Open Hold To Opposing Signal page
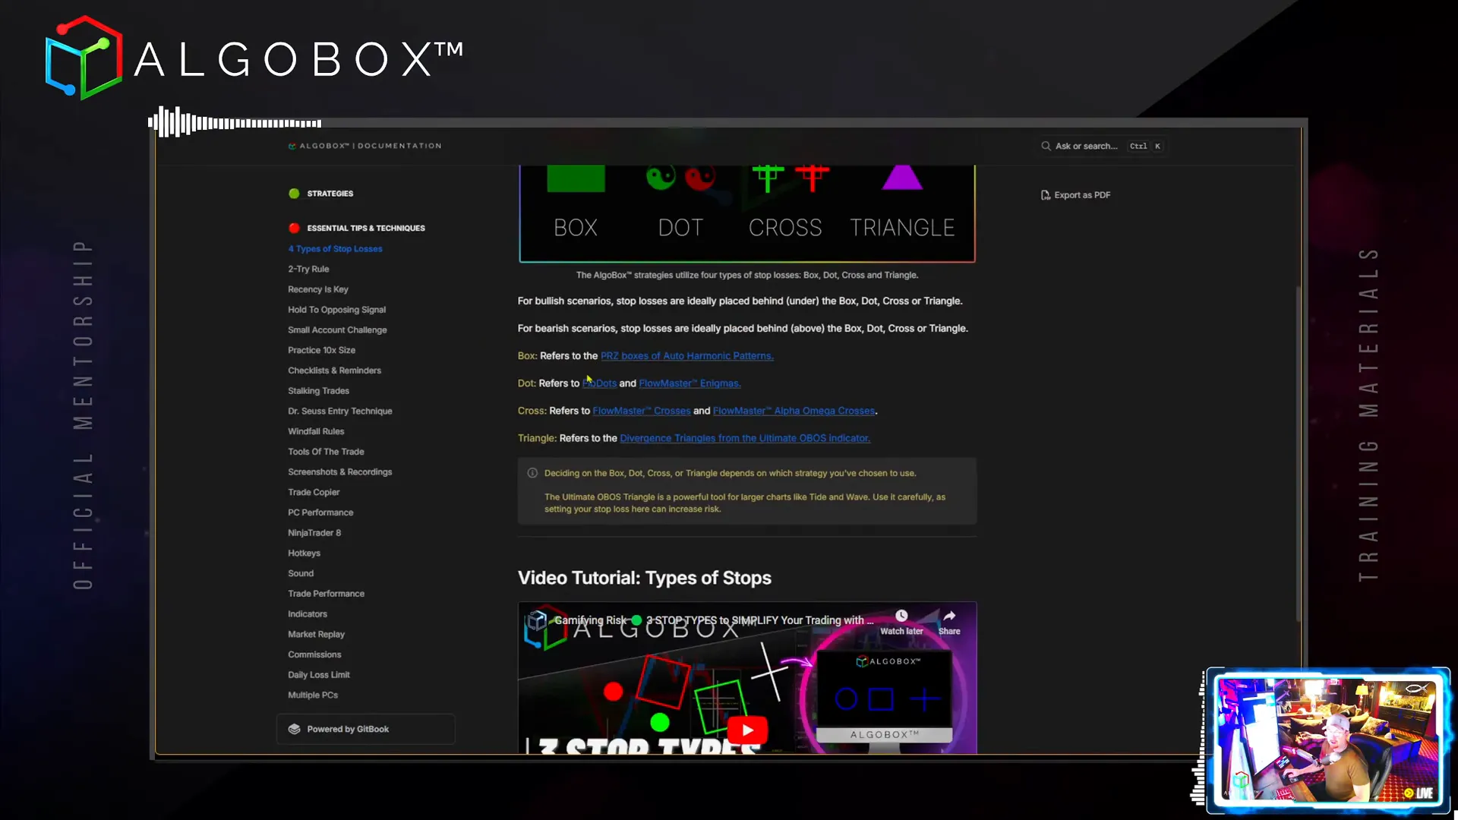This screenshot has width=1458, height=820. [x=336, y=310]
